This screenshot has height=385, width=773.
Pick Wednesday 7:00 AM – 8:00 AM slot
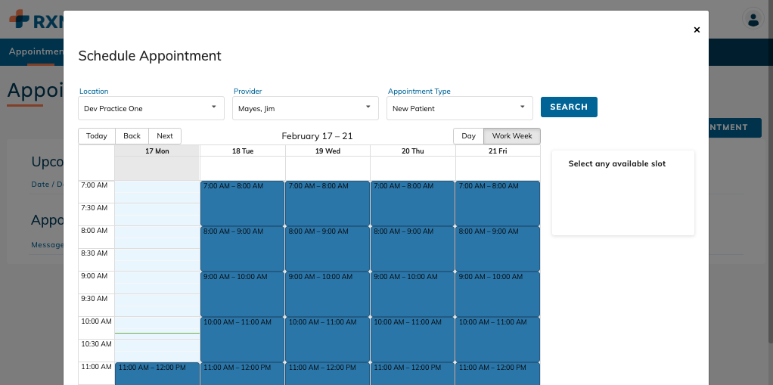328,203
